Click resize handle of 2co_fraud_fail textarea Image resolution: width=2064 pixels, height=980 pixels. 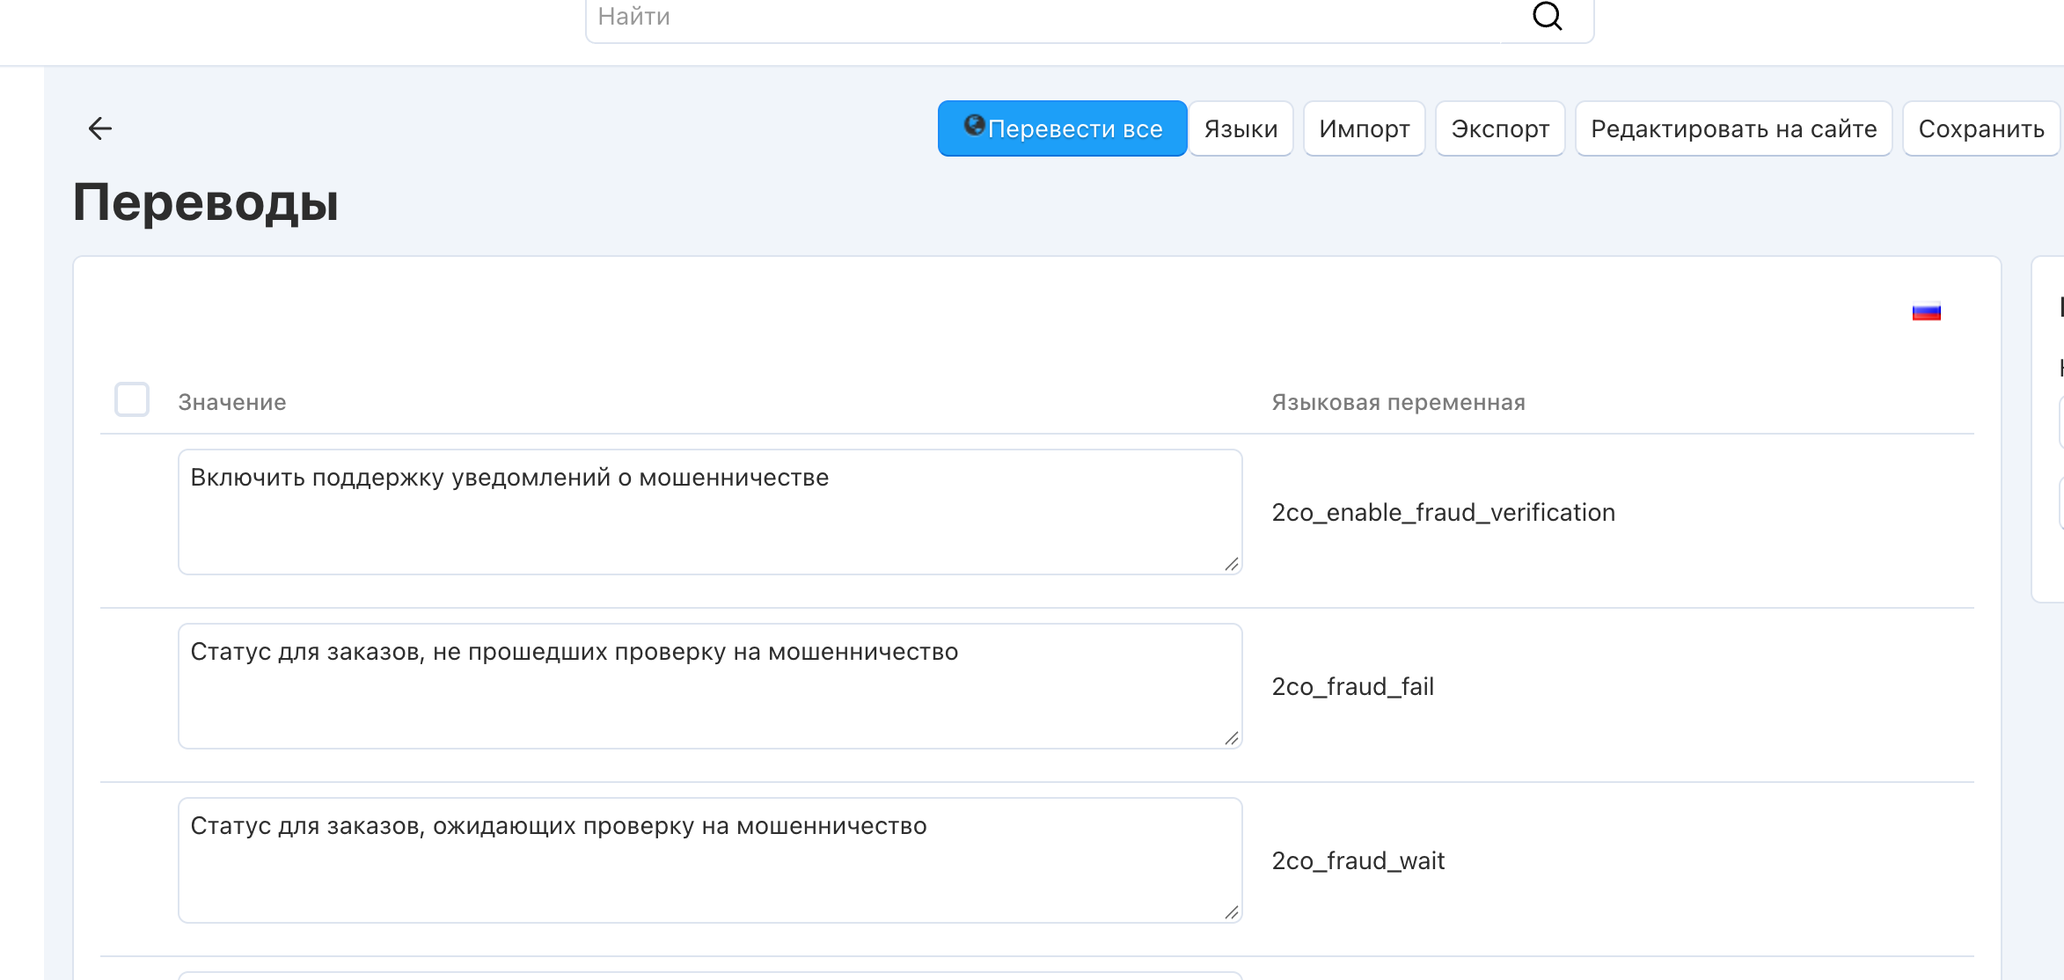coord(1232,738)
